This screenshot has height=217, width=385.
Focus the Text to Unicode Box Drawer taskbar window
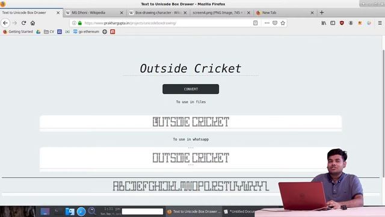194,212
